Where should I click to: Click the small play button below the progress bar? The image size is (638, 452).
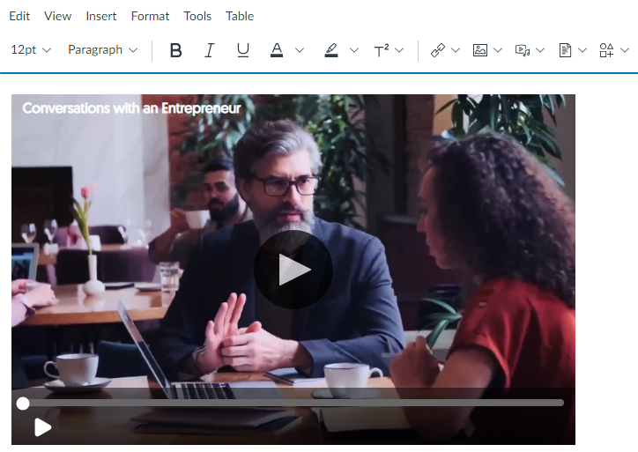pos(42,427)
